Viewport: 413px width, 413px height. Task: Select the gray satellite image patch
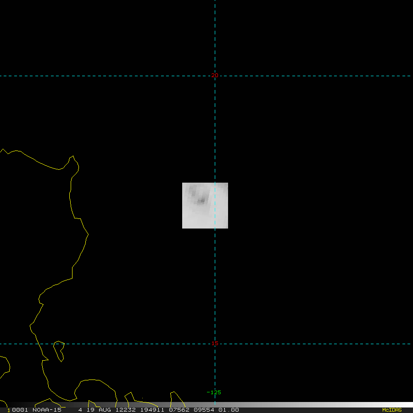click(205, 206)
